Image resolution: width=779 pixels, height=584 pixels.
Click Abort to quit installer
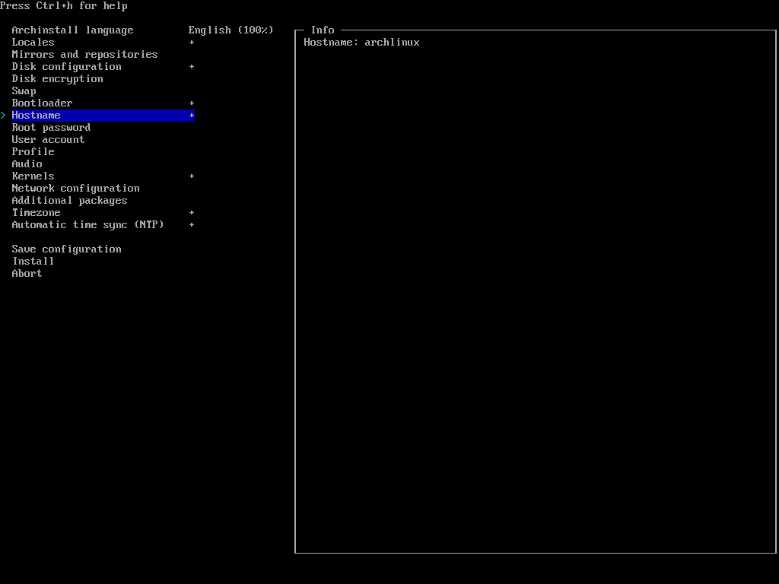(x=27, y=274)
